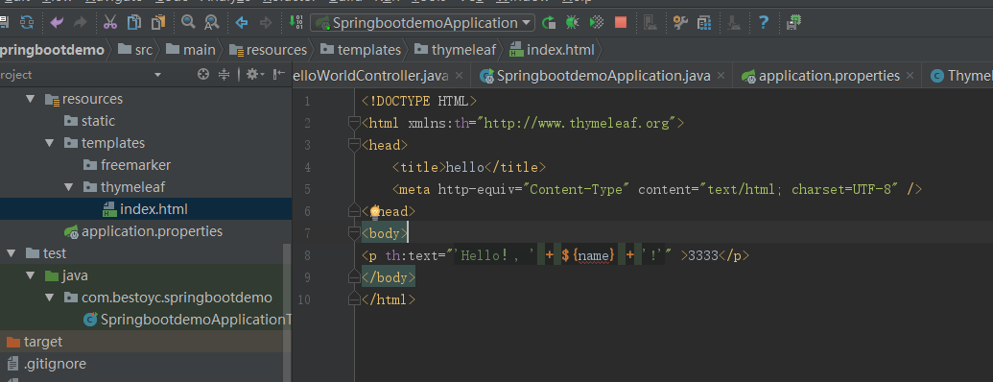This screenshot has height=382, width=993.
Task: Click the Copy icon in the toolbar
Action: (x=134, y=23)
